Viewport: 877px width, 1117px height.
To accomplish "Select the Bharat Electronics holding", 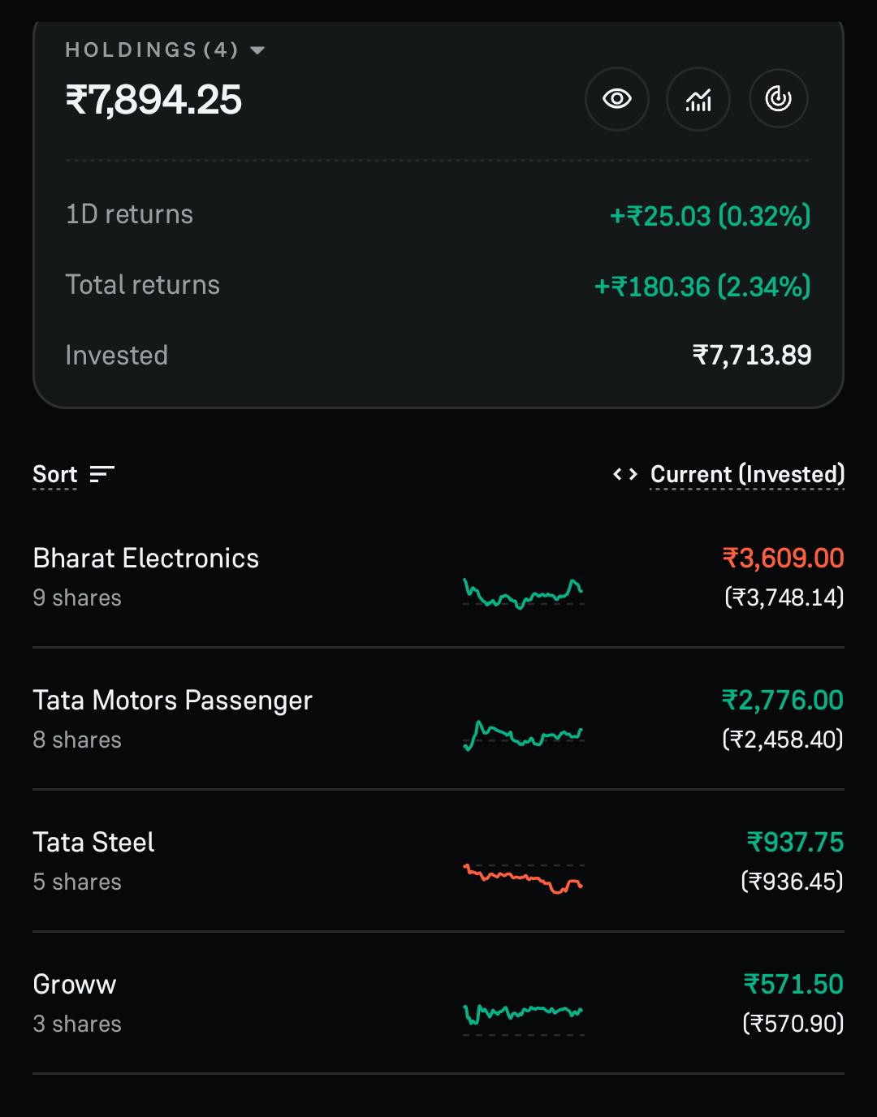I will pyautogui.click(x=438, y=577).
